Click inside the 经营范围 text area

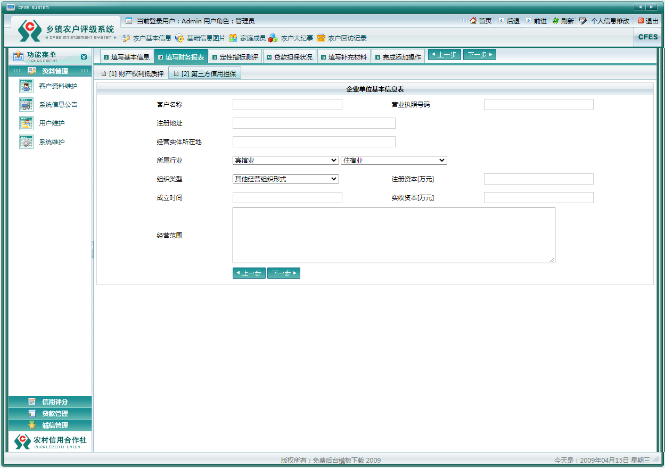point(393,235)
